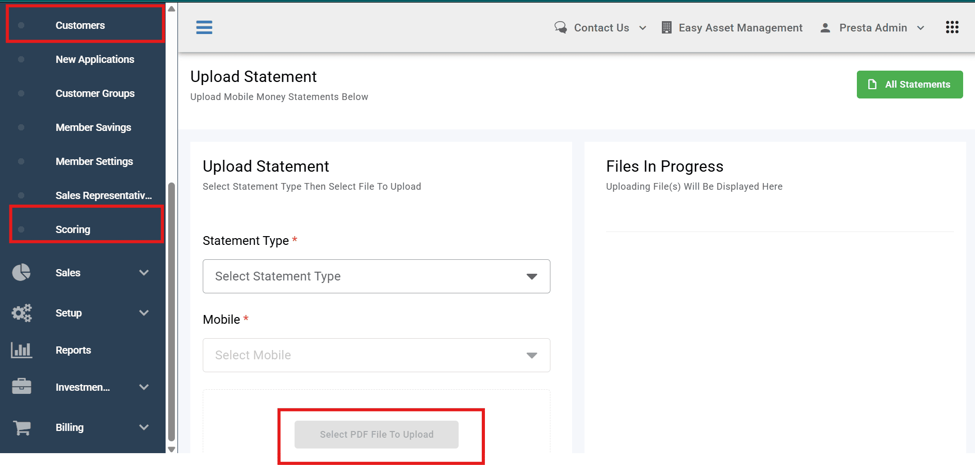The width and height of the screenshot is (975, 465).
Task: Click the Reports bar chart icon
Action: (22, 350)
